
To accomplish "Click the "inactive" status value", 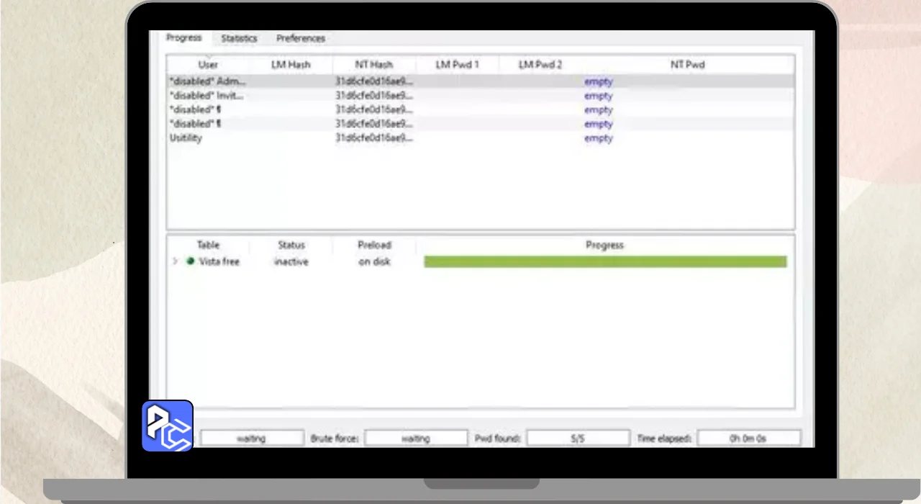I will [291, 261].
